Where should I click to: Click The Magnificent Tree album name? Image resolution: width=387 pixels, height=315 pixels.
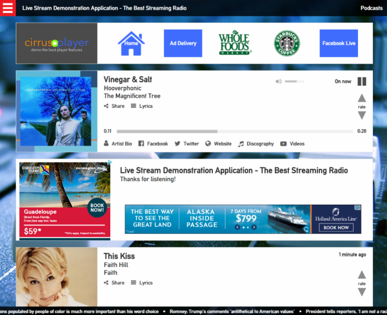132,96
